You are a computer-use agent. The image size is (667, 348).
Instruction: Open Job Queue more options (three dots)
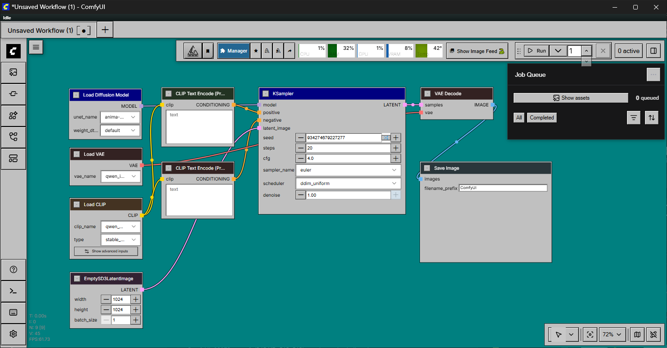coord(653,75)
